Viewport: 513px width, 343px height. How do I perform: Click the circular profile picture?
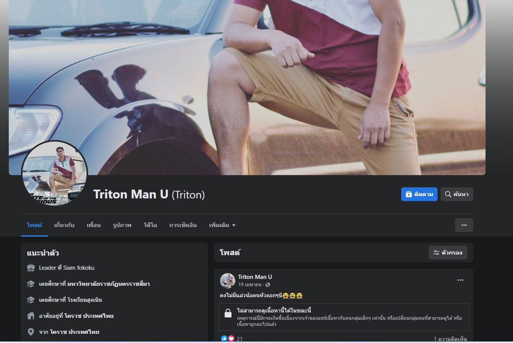[x=55, y=174]
